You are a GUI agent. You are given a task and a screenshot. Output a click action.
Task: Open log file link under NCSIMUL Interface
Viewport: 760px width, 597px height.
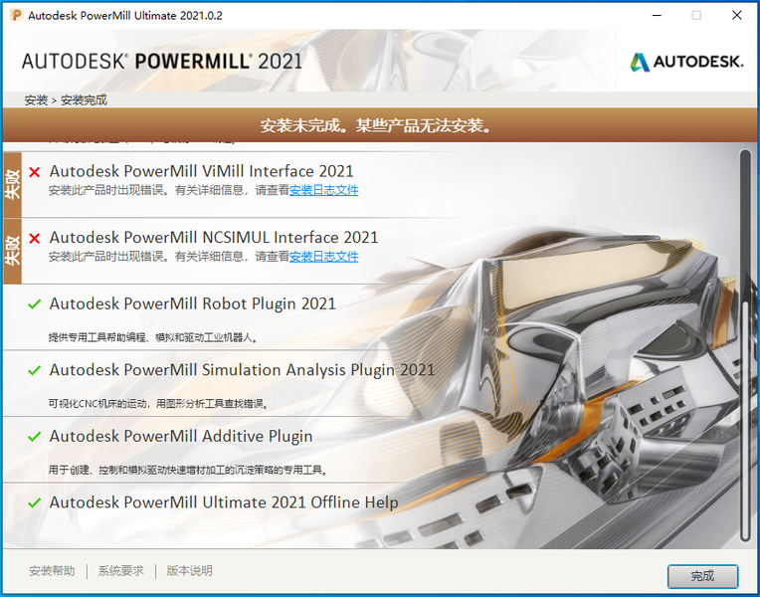point(323,257)
